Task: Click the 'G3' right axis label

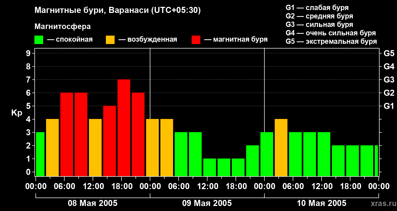Action: (x=389, y=80)
